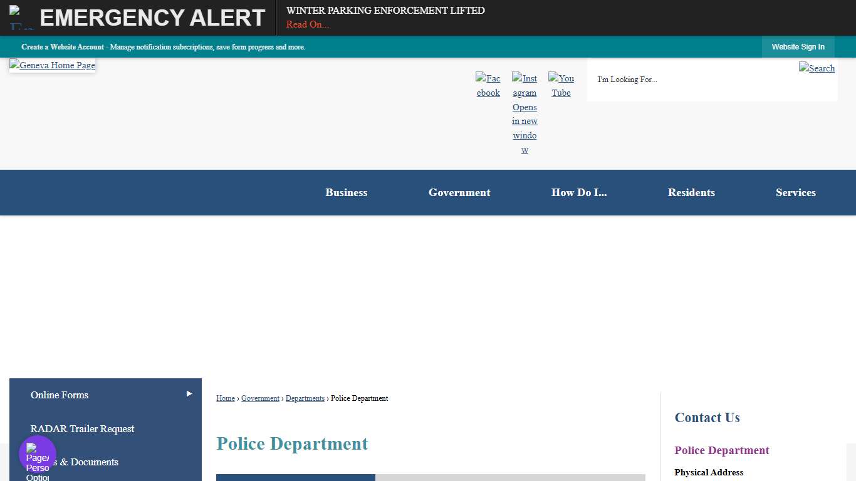Click the Read On... alert link

point(308,24)
